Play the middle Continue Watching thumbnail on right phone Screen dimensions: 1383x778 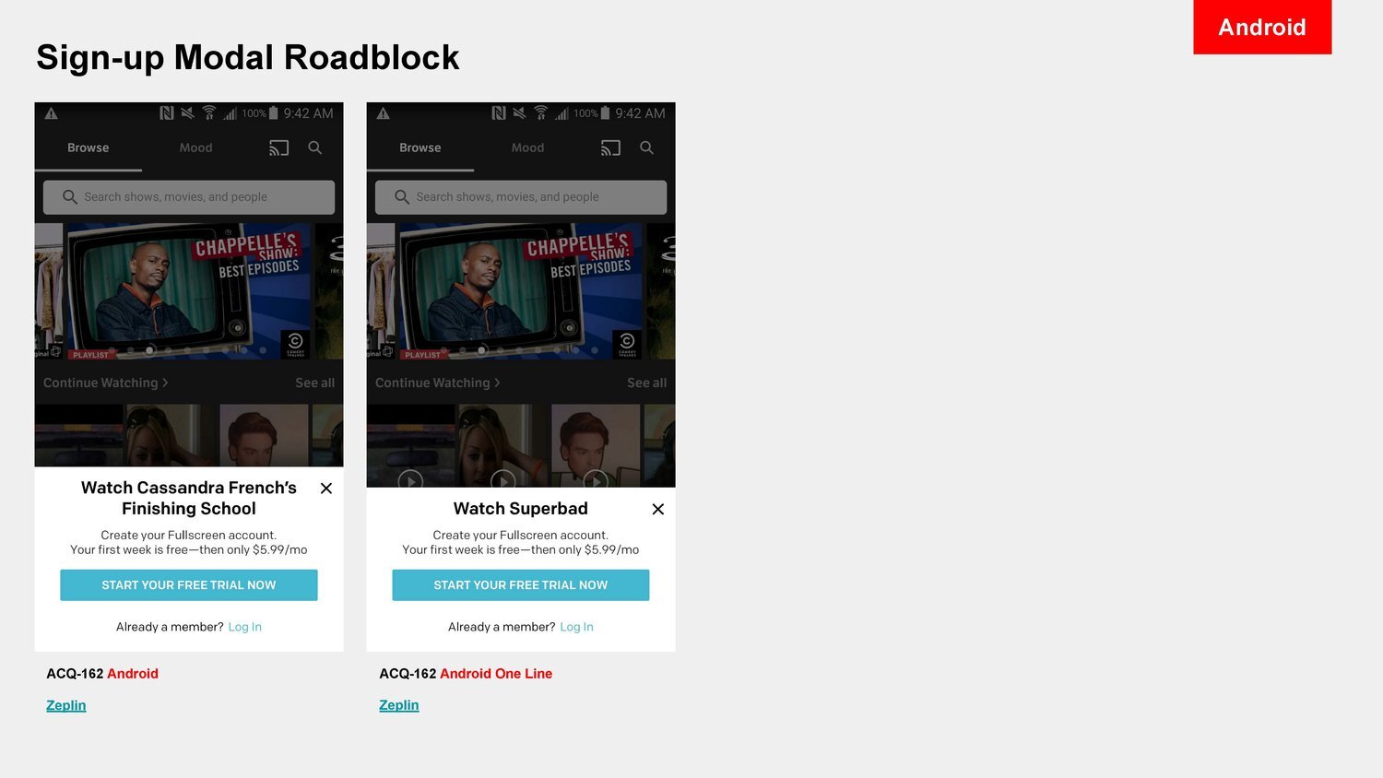(x=503, y=480)
